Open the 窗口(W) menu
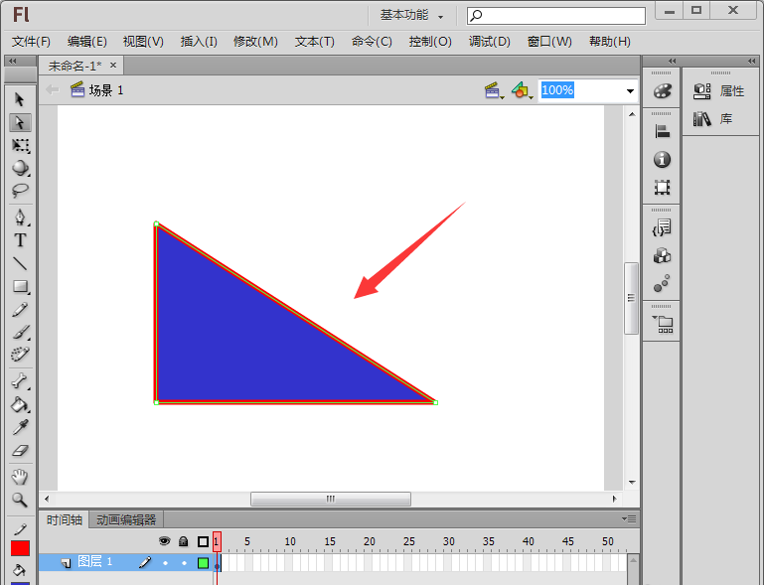This screenshot has height=585, width=764. tap(549, 42)
